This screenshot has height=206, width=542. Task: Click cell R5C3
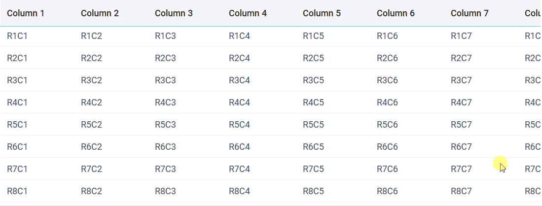[165, 124]
